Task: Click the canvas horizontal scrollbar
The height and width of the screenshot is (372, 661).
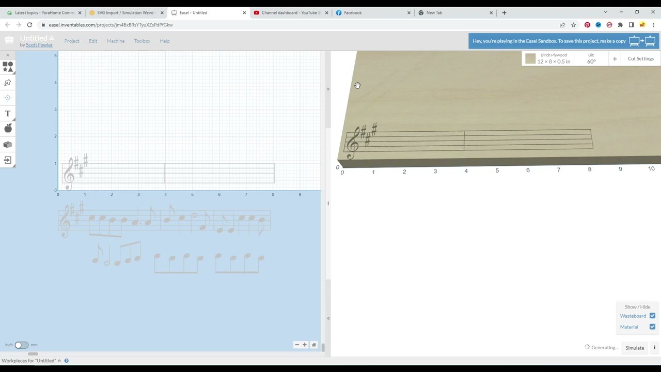Action: (x=33, y=354)
